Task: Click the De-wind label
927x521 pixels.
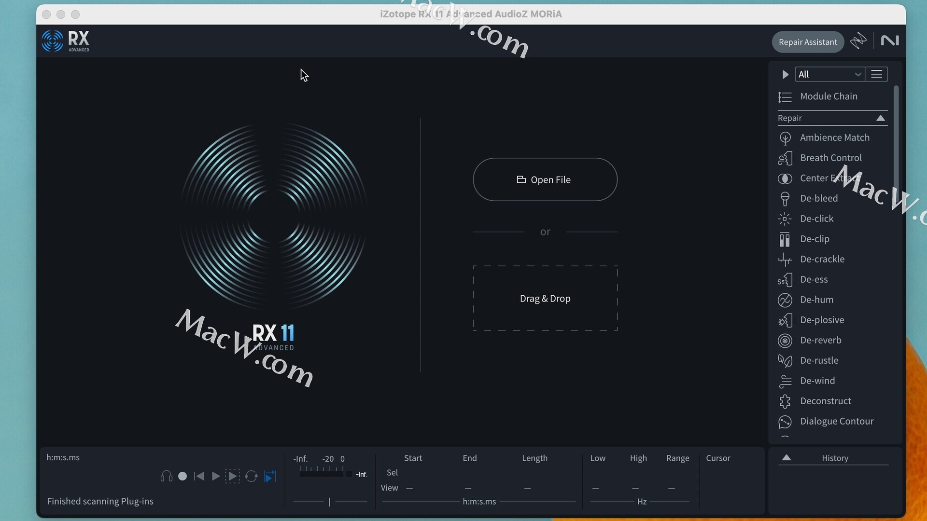Action: [x=817, y=381]
